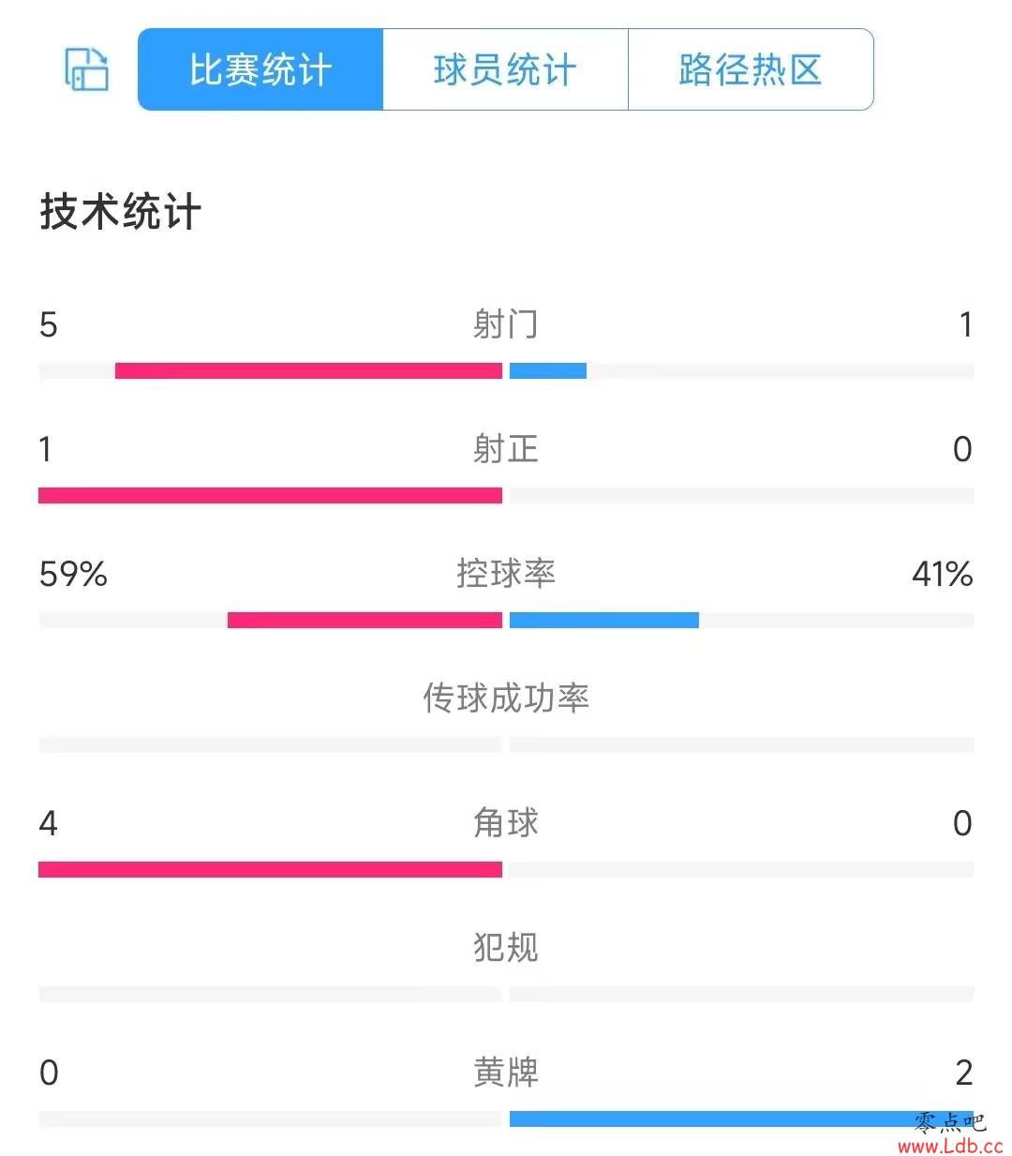Open the www.Ldb.cc watermark link
Image resolution: width=1012 pixels, height=1156 pixels.
950,1146
